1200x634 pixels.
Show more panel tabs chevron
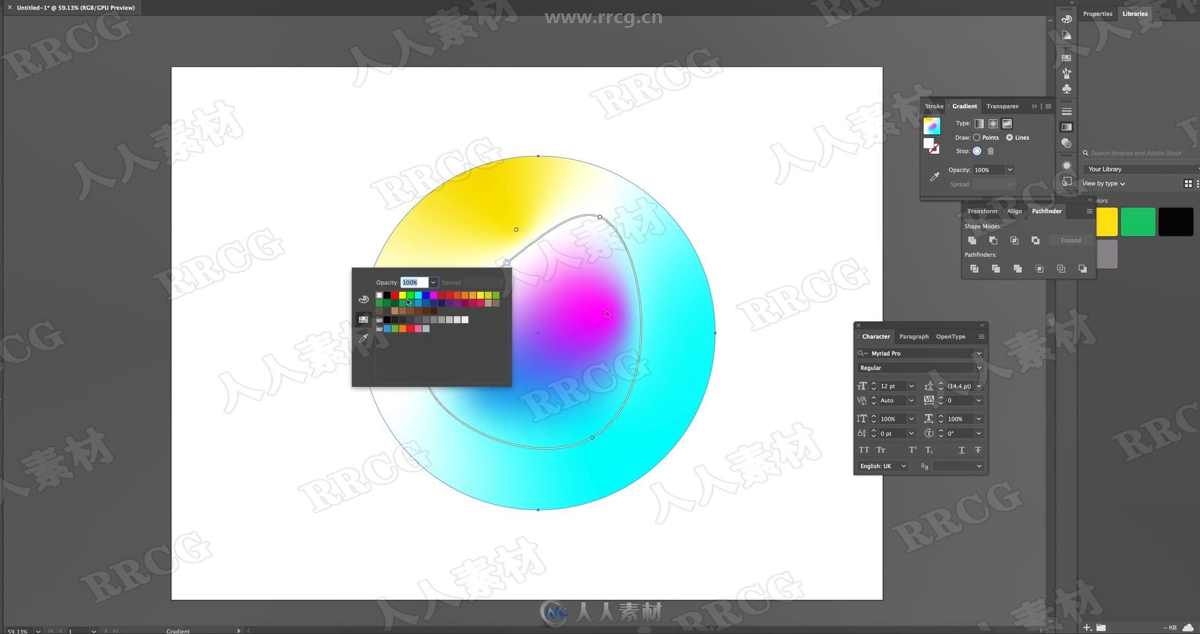click(1034, 106)
